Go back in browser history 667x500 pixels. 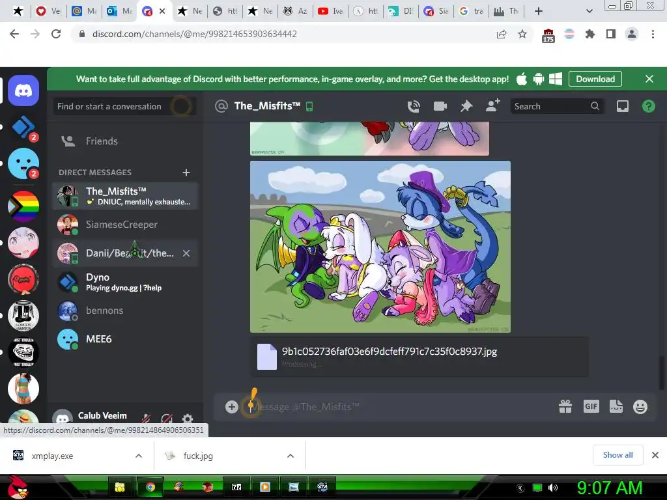pos(14,34)
